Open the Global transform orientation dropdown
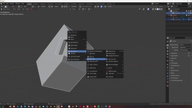The image size is (192, 108). coord(73,9)
